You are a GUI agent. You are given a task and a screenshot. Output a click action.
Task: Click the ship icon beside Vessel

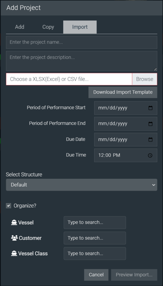point(14,223)
